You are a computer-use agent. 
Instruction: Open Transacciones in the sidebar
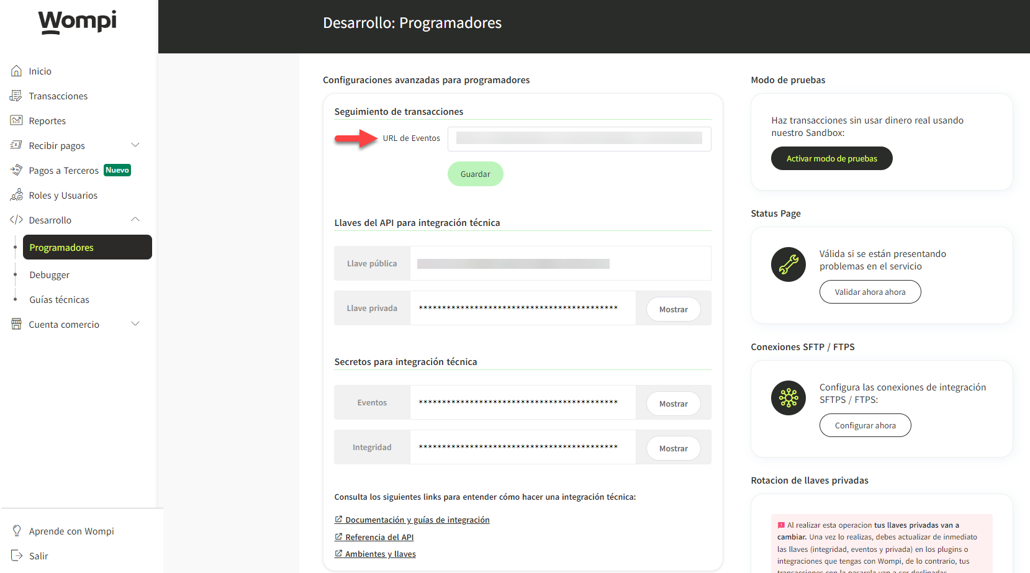pos(58,96)
